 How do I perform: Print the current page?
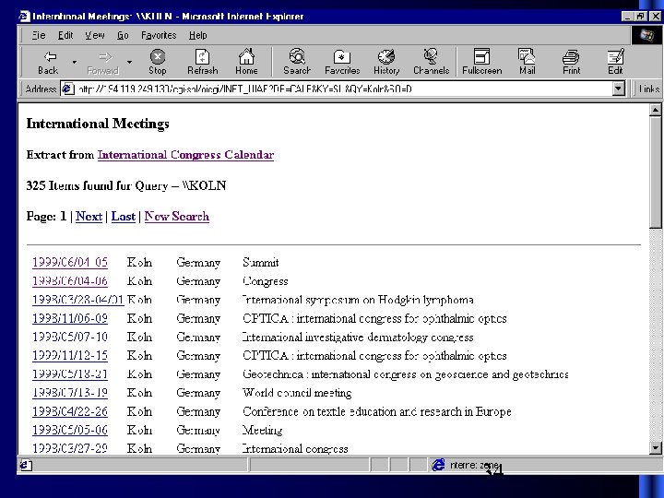point(571,62)
